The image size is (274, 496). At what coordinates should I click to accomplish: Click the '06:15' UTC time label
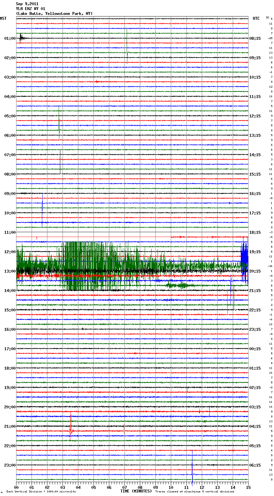pos(255,465)
